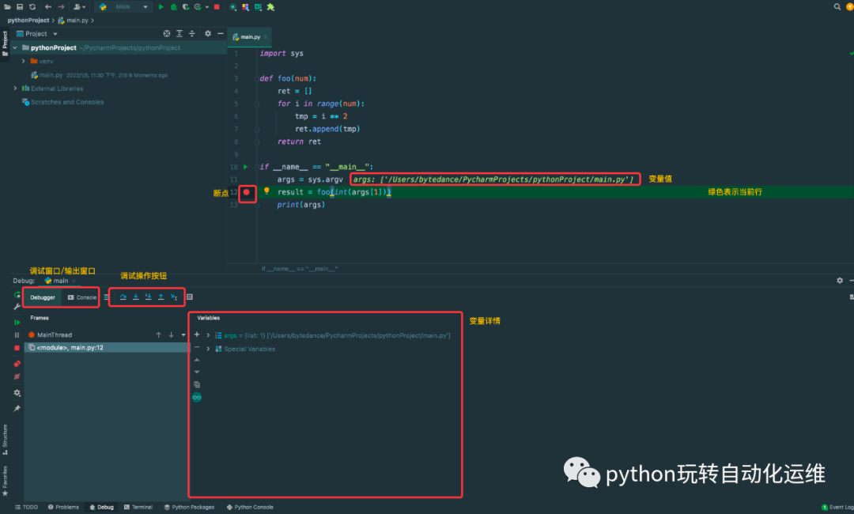Click the green Run button

161,7
